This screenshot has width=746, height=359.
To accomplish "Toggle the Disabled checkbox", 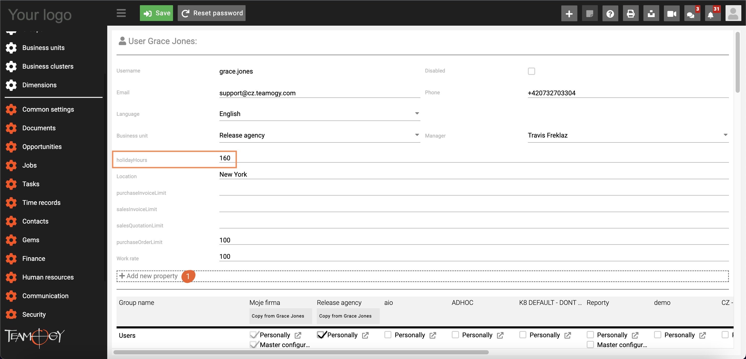I will click(x=532, y=71).
